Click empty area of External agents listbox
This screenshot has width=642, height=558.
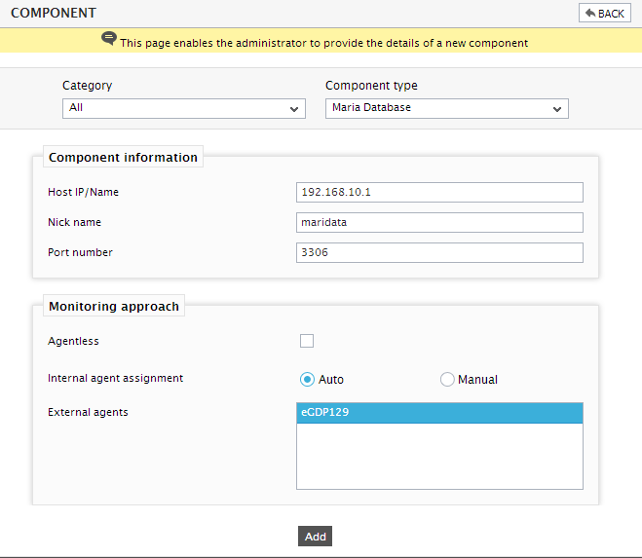click(x=439, y=456)
